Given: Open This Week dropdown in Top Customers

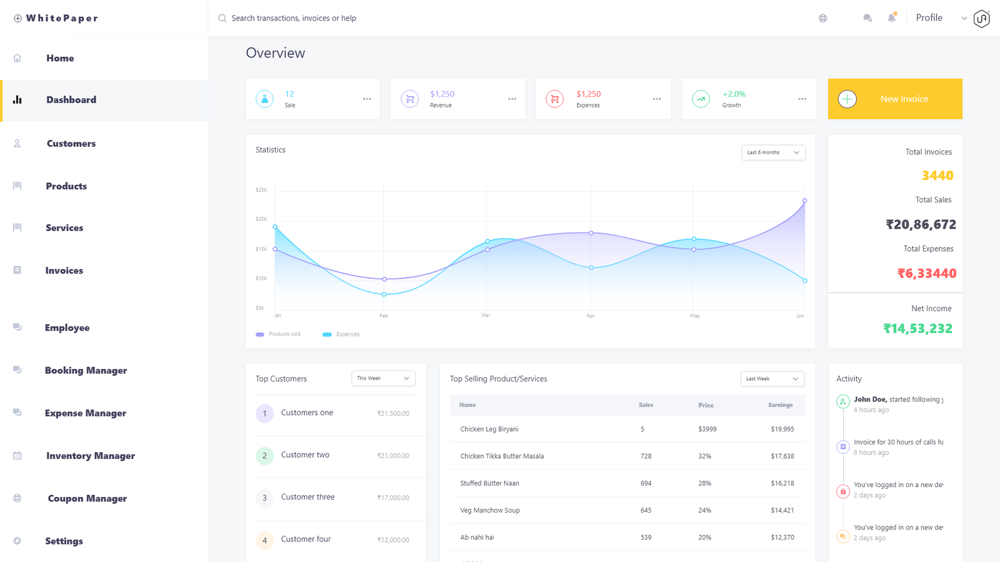Looking at the screenshot, I should click(x=383, y=378).
